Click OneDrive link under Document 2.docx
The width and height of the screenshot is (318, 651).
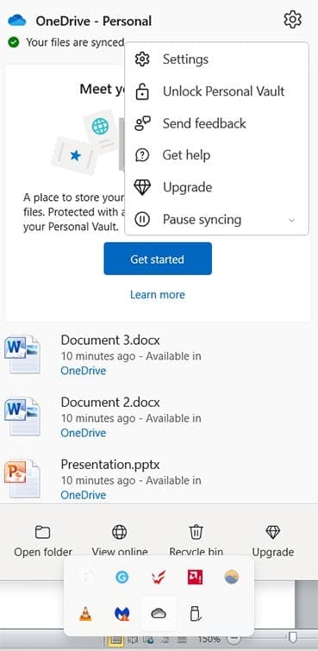point(83,433)
